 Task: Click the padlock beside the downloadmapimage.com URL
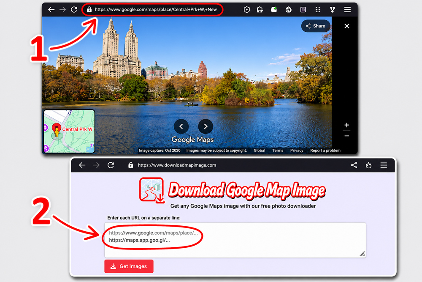tap(130, 165)
